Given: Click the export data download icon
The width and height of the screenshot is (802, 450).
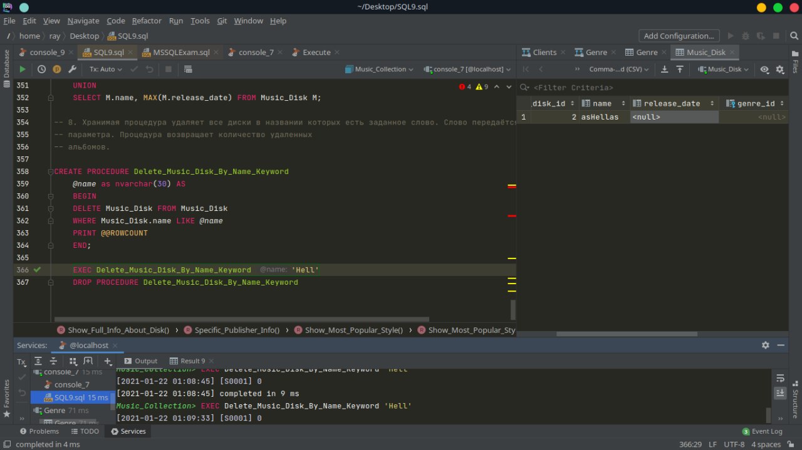Looking at the screenshot, I should pyautogui.click(x=665, y=69).
